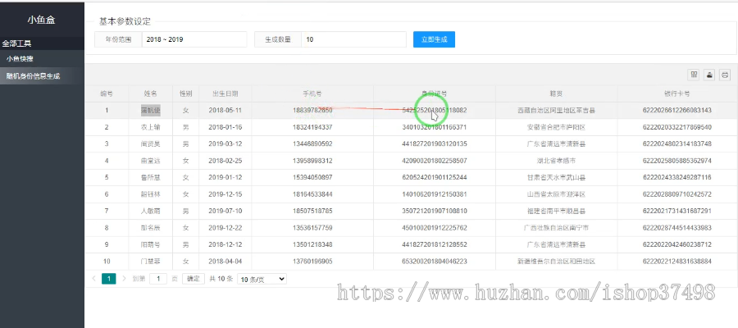Click bank card 6222025805885362974

tap(676, 161)
